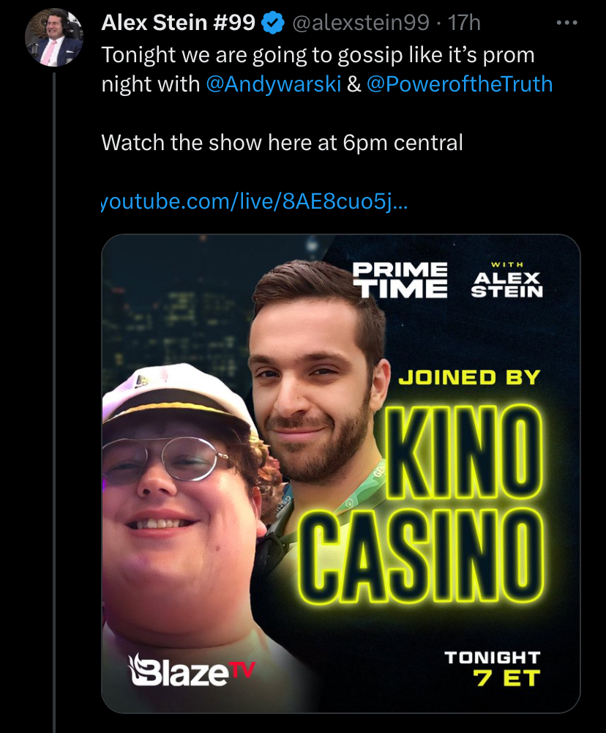Click the bearded man's face in the promo
The image size is (606, 733).
tap(313, 392)
